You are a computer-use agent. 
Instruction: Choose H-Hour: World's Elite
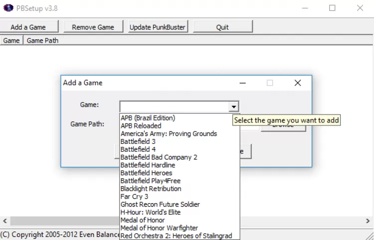pos(180,212)
